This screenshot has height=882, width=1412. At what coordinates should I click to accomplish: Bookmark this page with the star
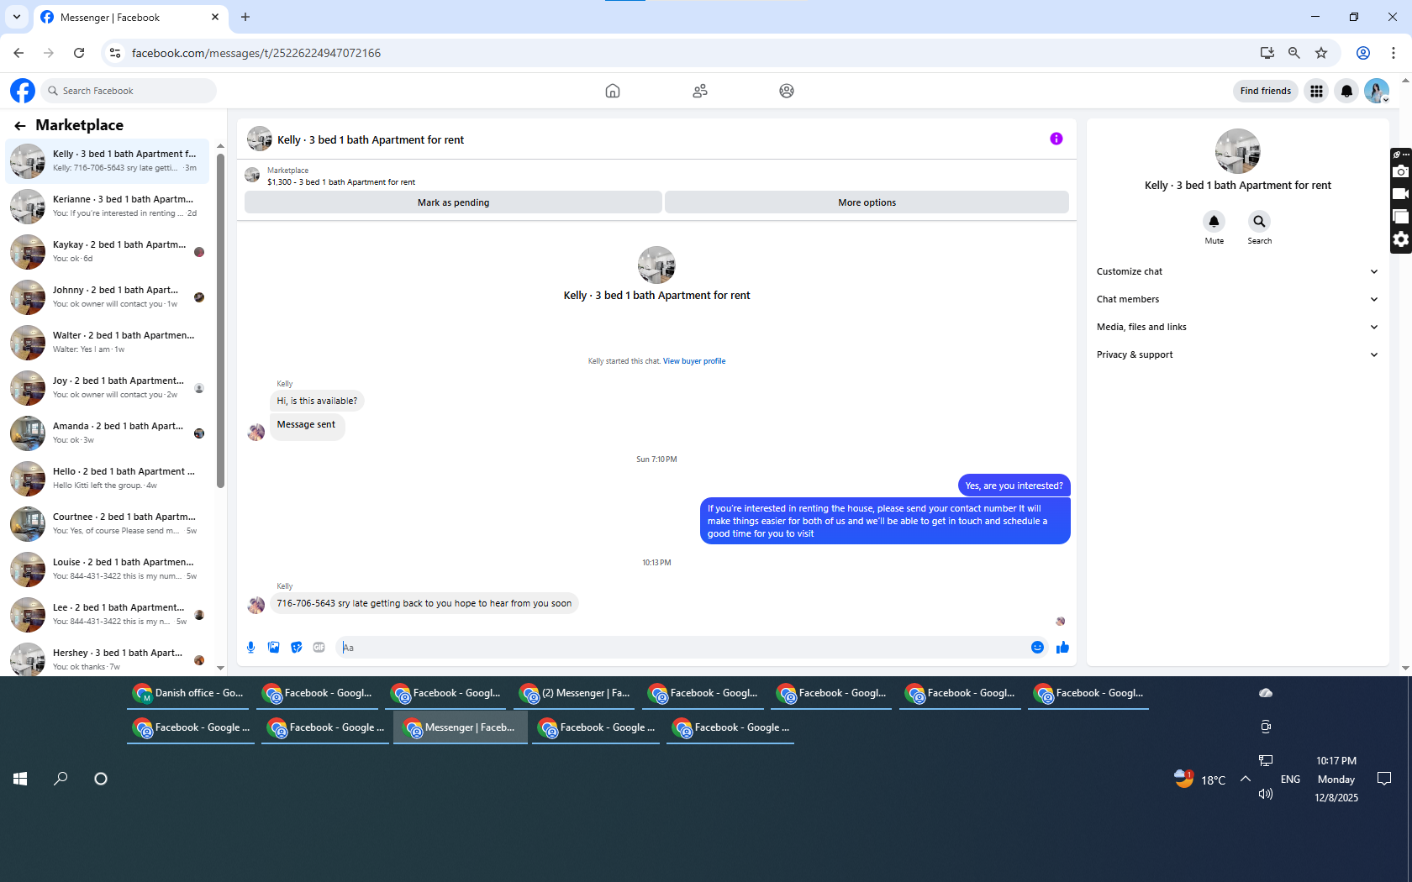[1321, 53]
